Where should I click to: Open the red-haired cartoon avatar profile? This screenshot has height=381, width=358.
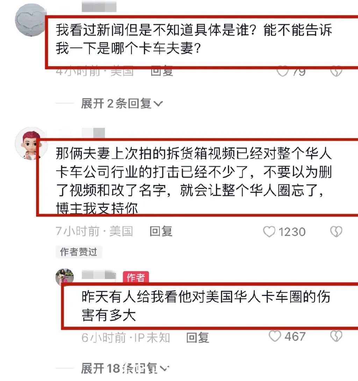coord(31,144)
